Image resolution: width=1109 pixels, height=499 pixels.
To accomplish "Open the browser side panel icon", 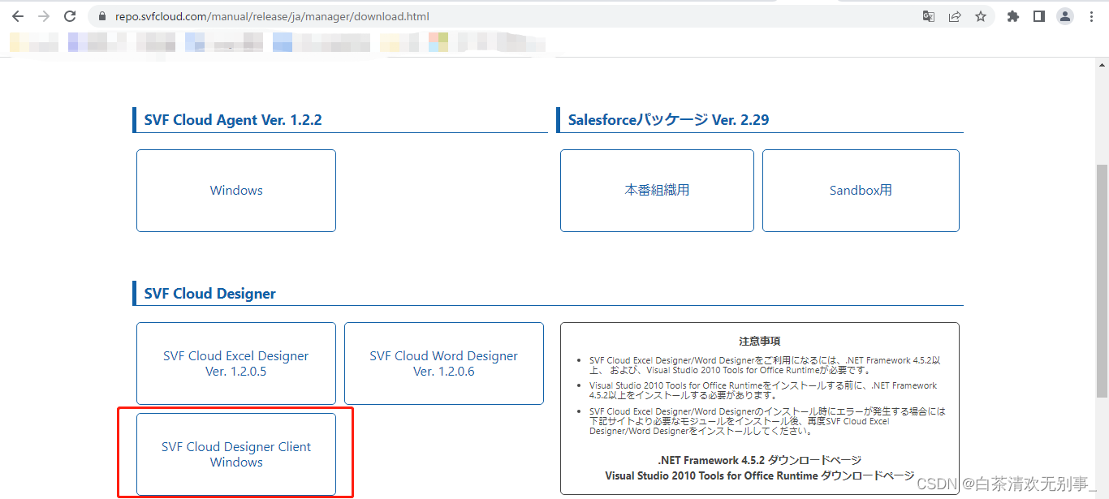I will pyautogui.click(x=1038, y=15).
